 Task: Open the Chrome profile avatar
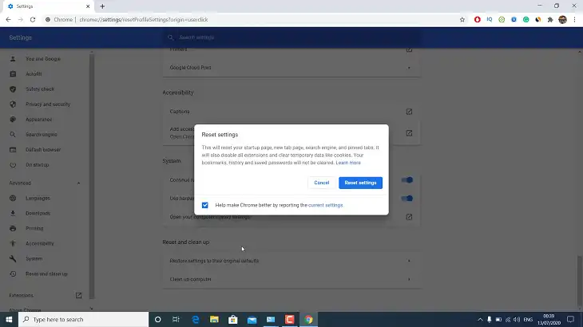click(562, 20)
